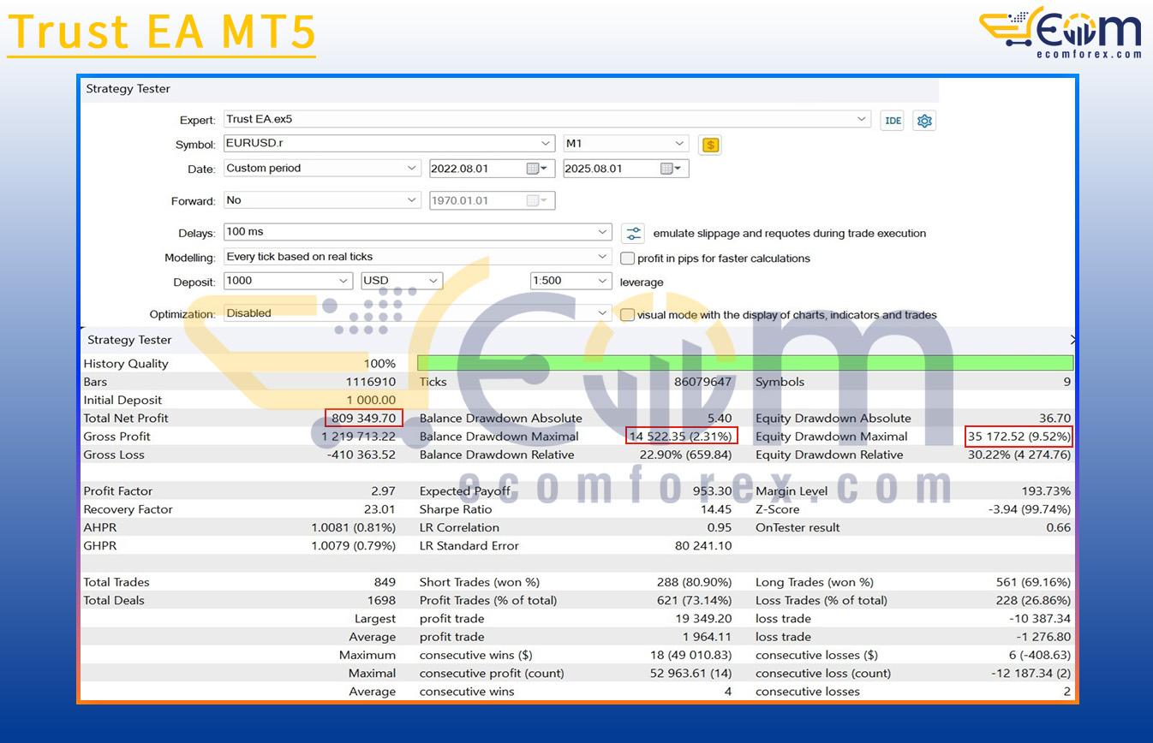
Task: Click Recovery Factor value 23.01
Action: pos(380,509)
